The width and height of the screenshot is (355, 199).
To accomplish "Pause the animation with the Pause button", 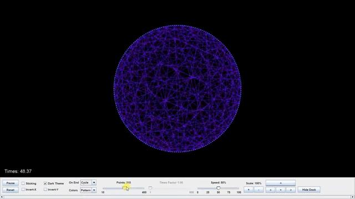I will pos(11,183).
